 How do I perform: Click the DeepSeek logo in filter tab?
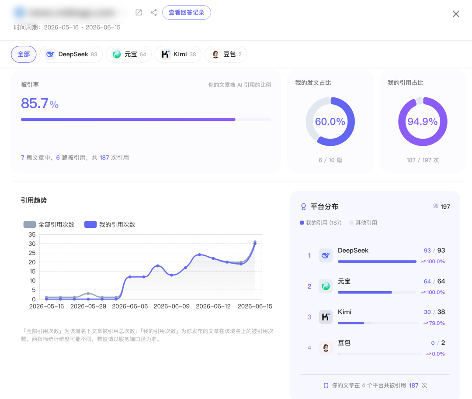pyautogui.click(x=50, y=54)
